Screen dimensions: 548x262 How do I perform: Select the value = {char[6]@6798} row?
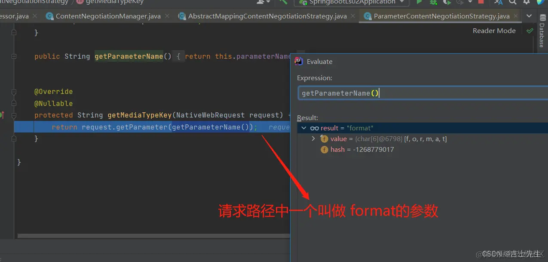(x=422, y=139)
